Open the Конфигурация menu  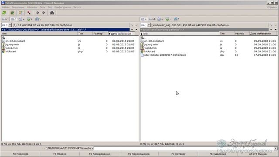(63, 7)
